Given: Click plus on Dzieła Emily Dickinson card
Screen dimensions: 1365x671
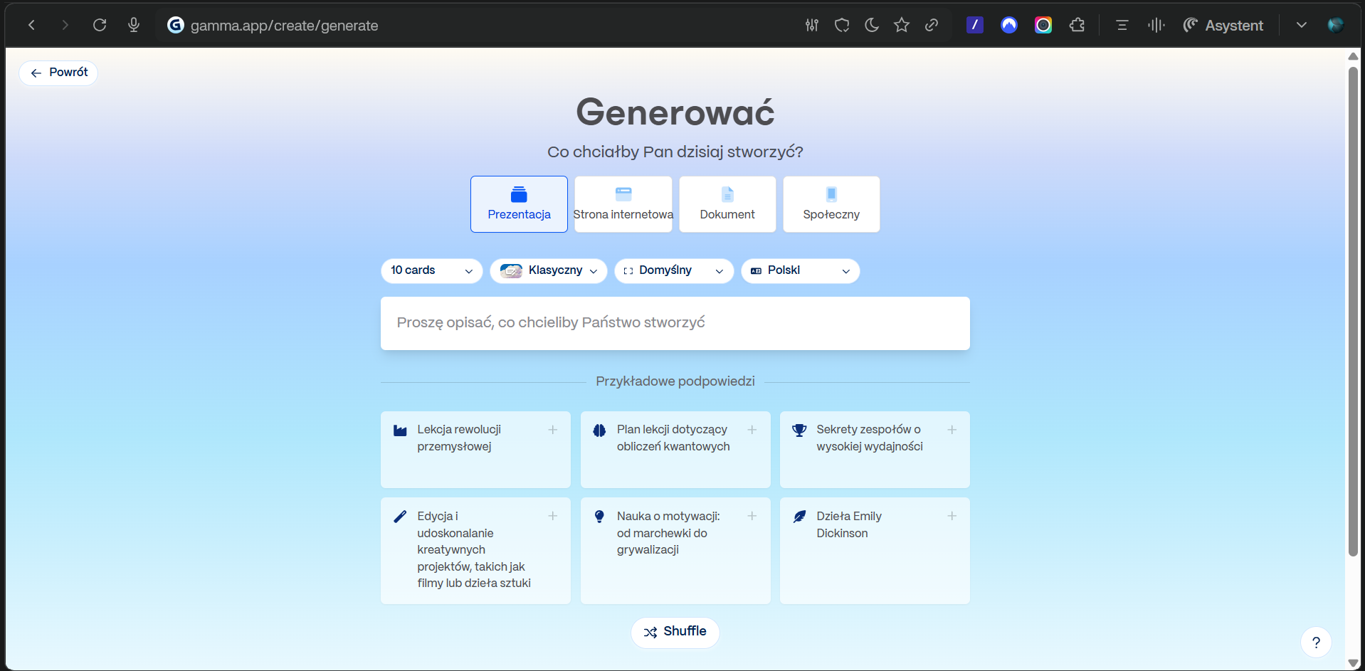Looking at the screenshot, I should coord(952,516).
